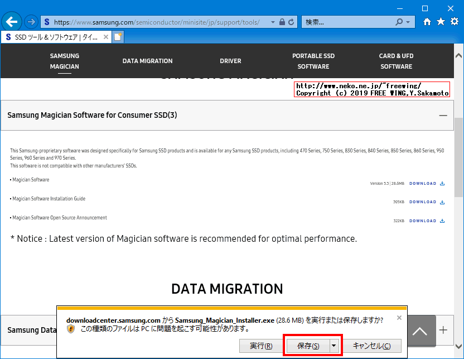Select the DATA MIGRATION navigation tab
Image resolution: width=464 pixels, height=359 pixels.
coord(147,61)
